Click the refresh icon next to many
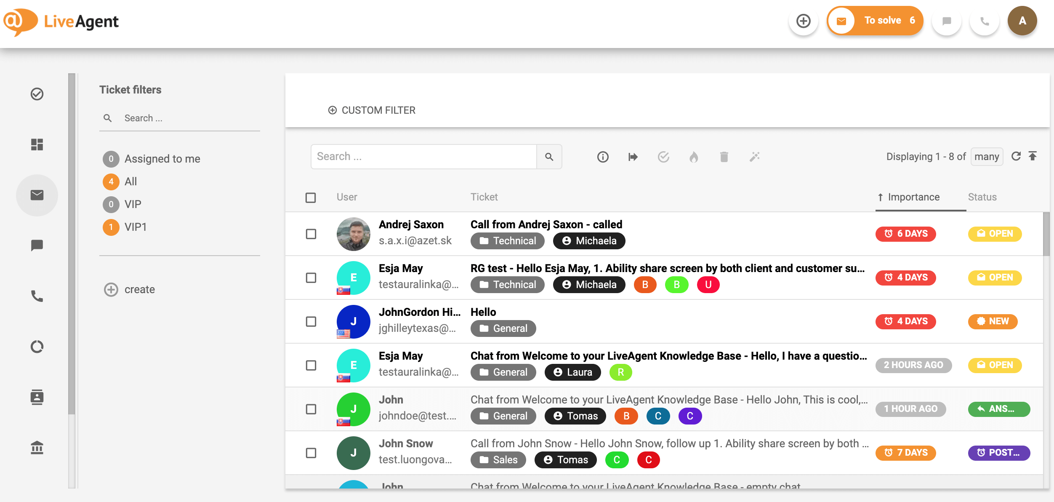The image size is (1054, 502). 1016,156
